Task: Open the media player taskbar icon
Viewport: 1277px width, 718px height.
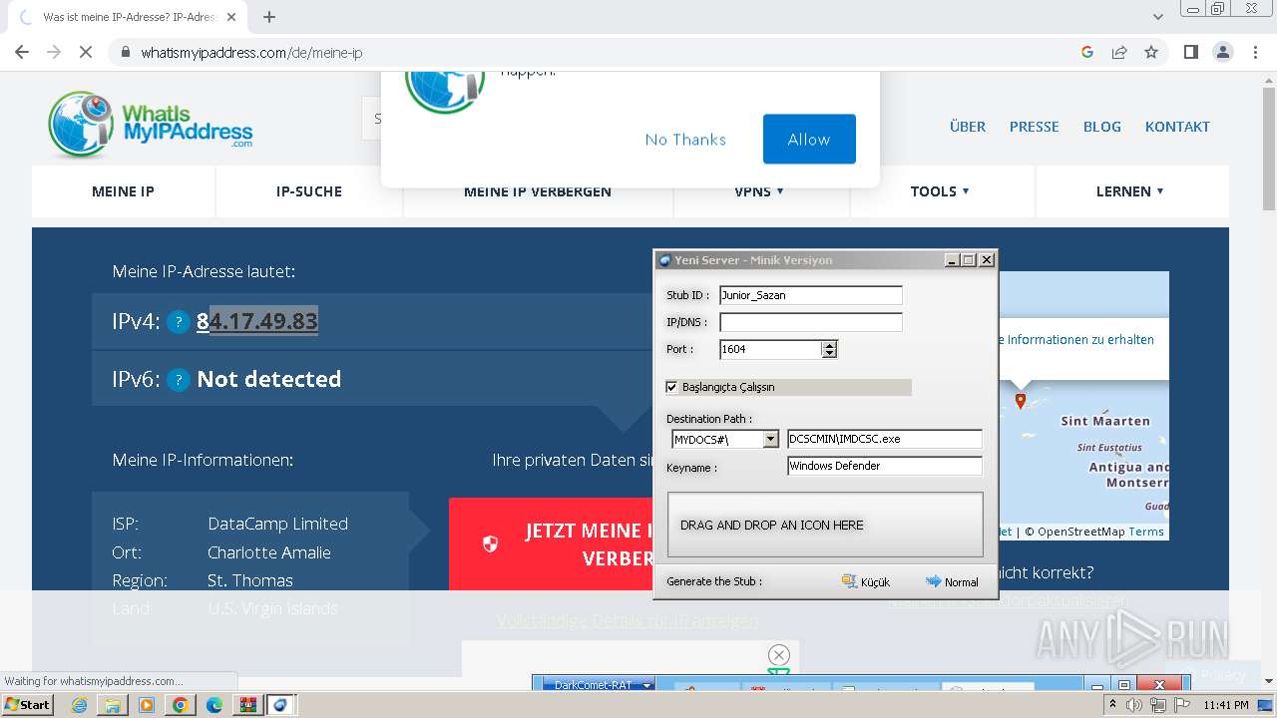Action: (x=147, y=705)
